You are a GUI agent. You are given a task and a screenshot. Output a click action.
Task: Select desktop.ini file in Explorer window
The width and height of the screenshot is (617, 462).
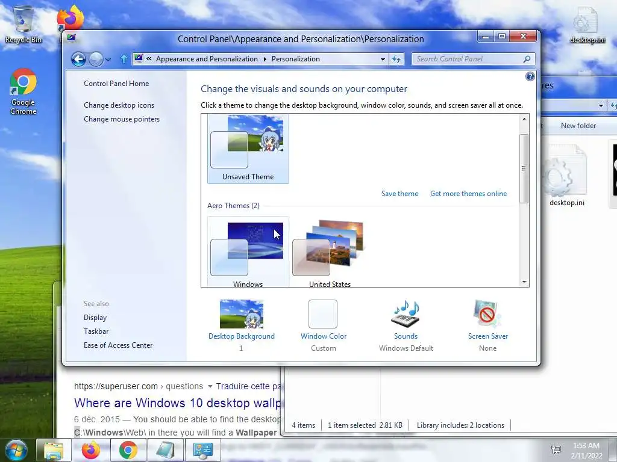[x=566, y=175]
